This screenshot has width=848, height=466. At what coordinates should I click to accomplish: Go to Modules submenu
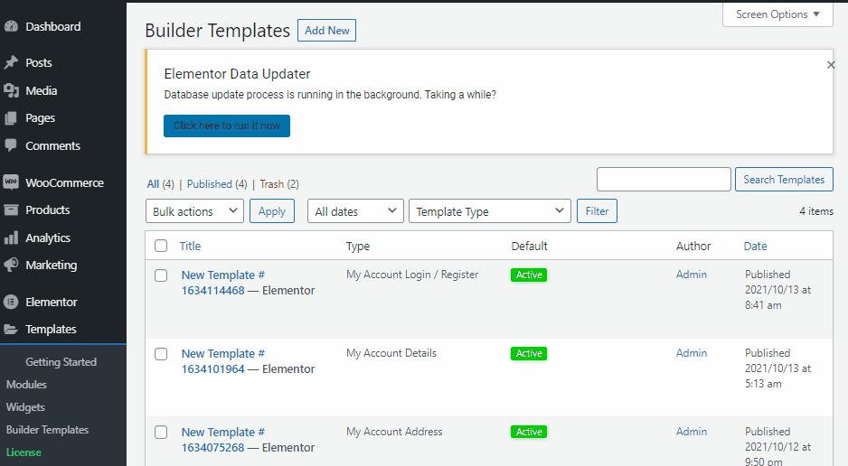pyautogui.click(x=26, y=385)
